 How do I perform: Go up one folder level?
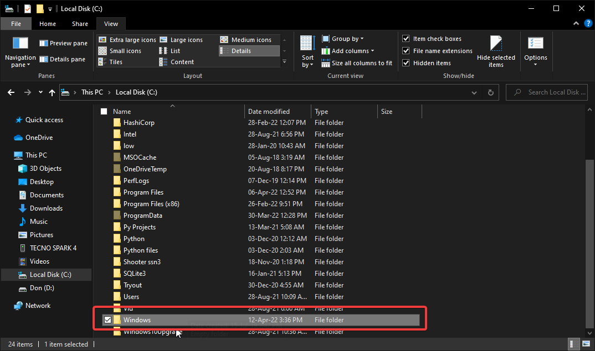point(52,92)
